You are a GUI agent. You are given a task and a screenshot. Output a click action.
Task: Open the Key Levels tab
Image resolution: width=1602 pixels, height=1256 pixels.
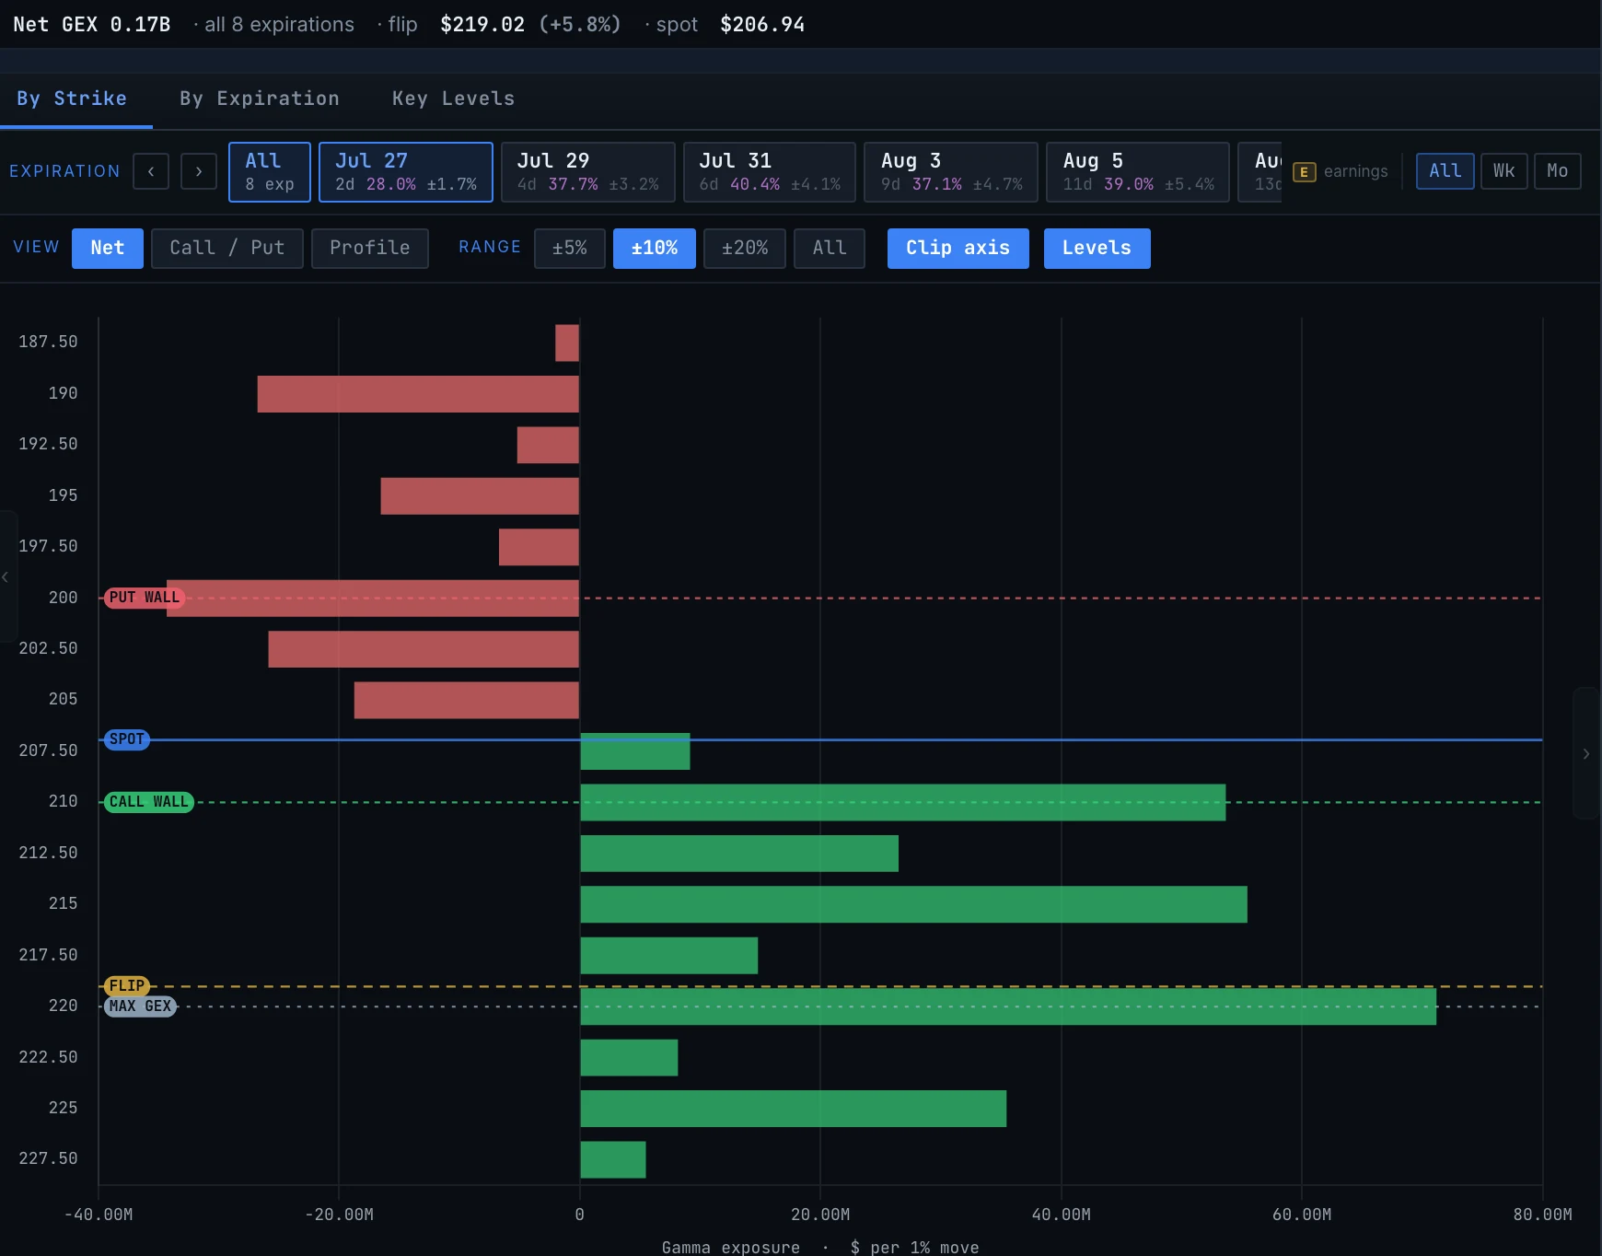(x=453, y=99)
